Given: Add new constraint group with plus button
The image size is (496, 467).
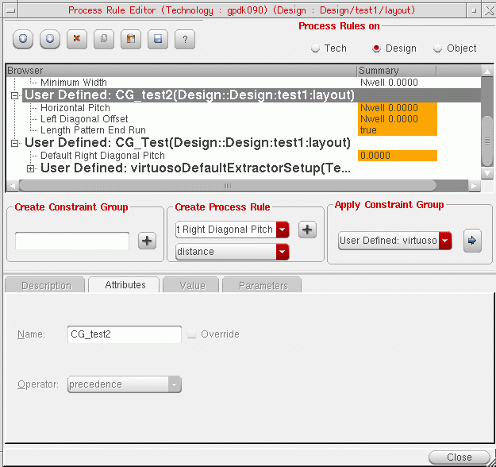Looking at the screenshot, I should (147, 241).
